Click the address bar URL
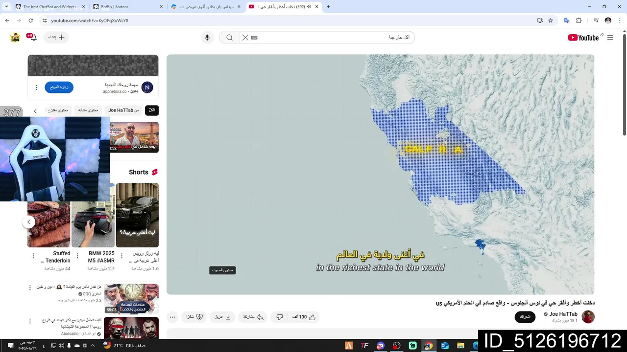Viewport: 627px width, 352px height. [x=90, y=21]
